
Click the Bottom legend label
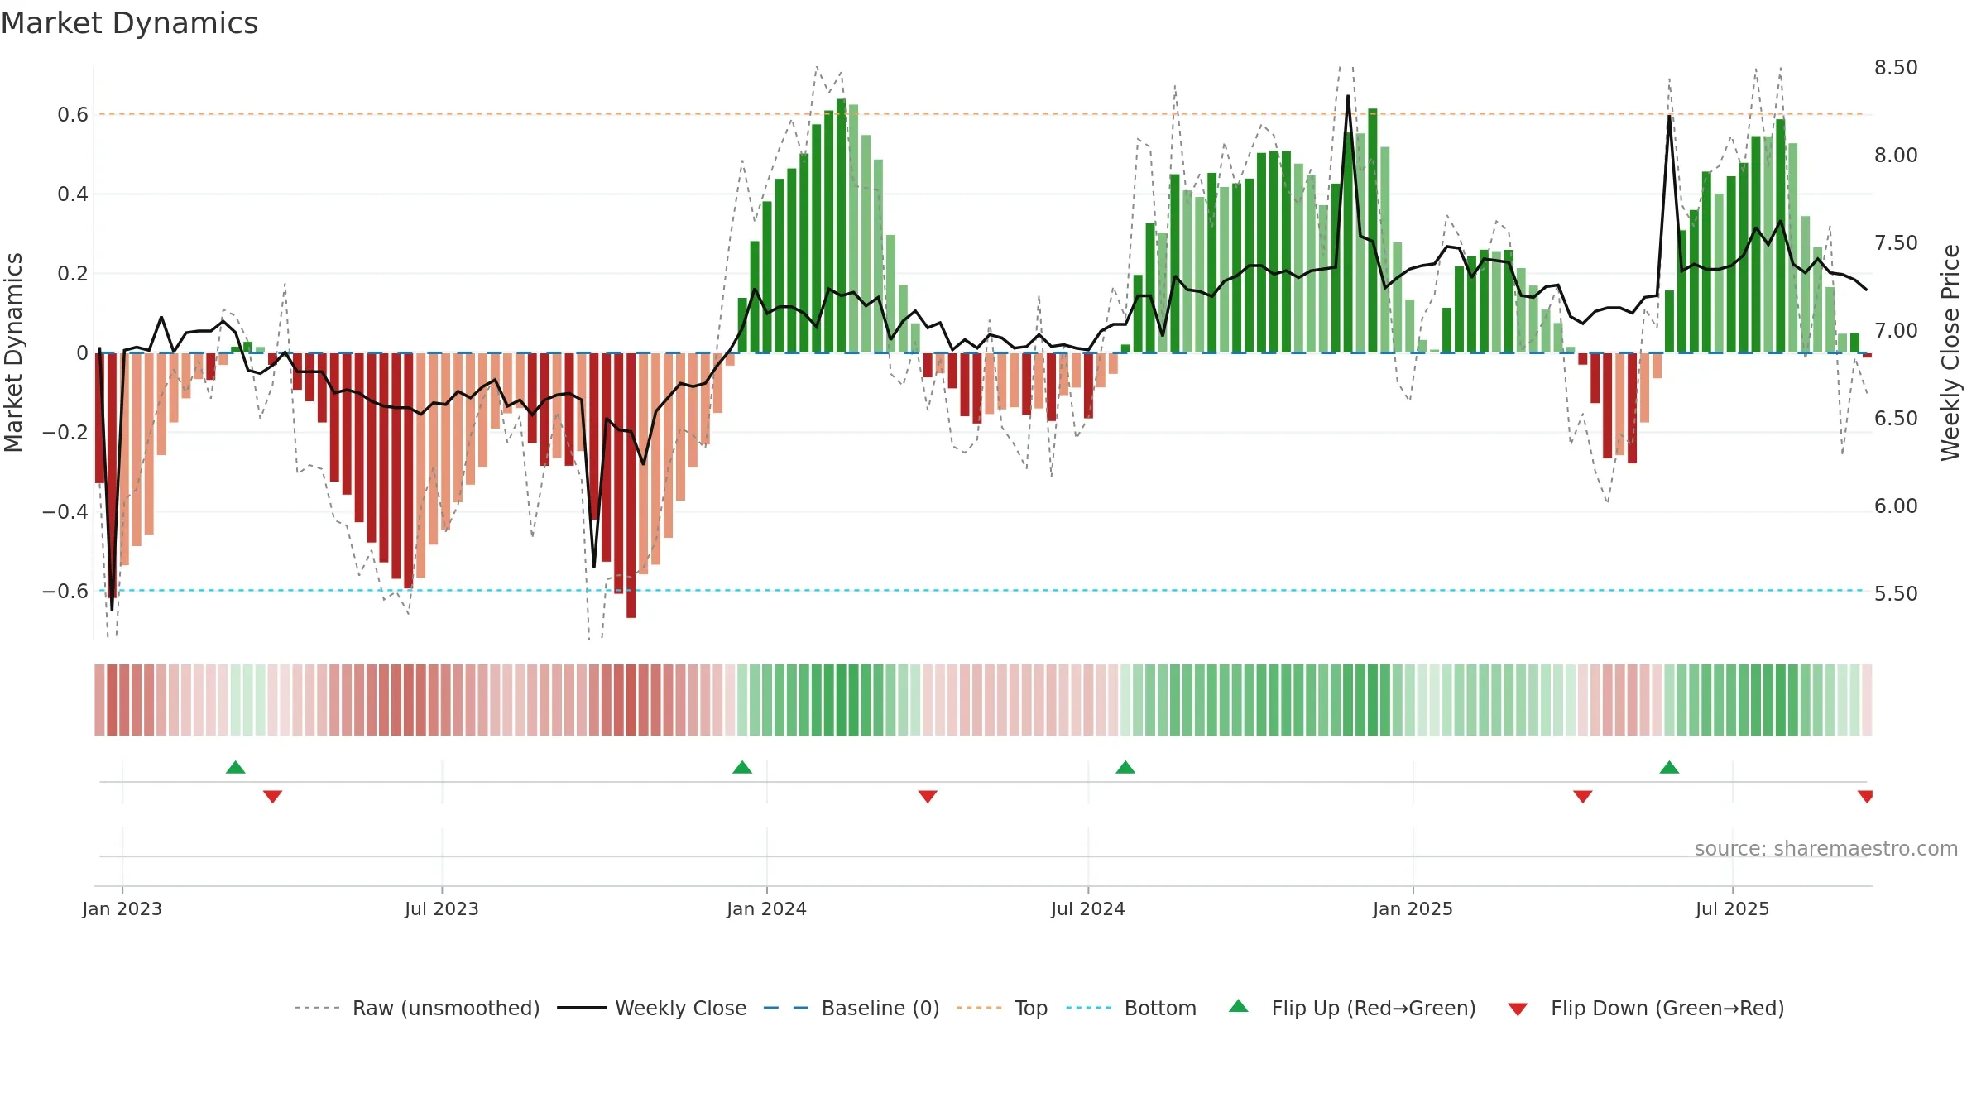(1160, 1008)
